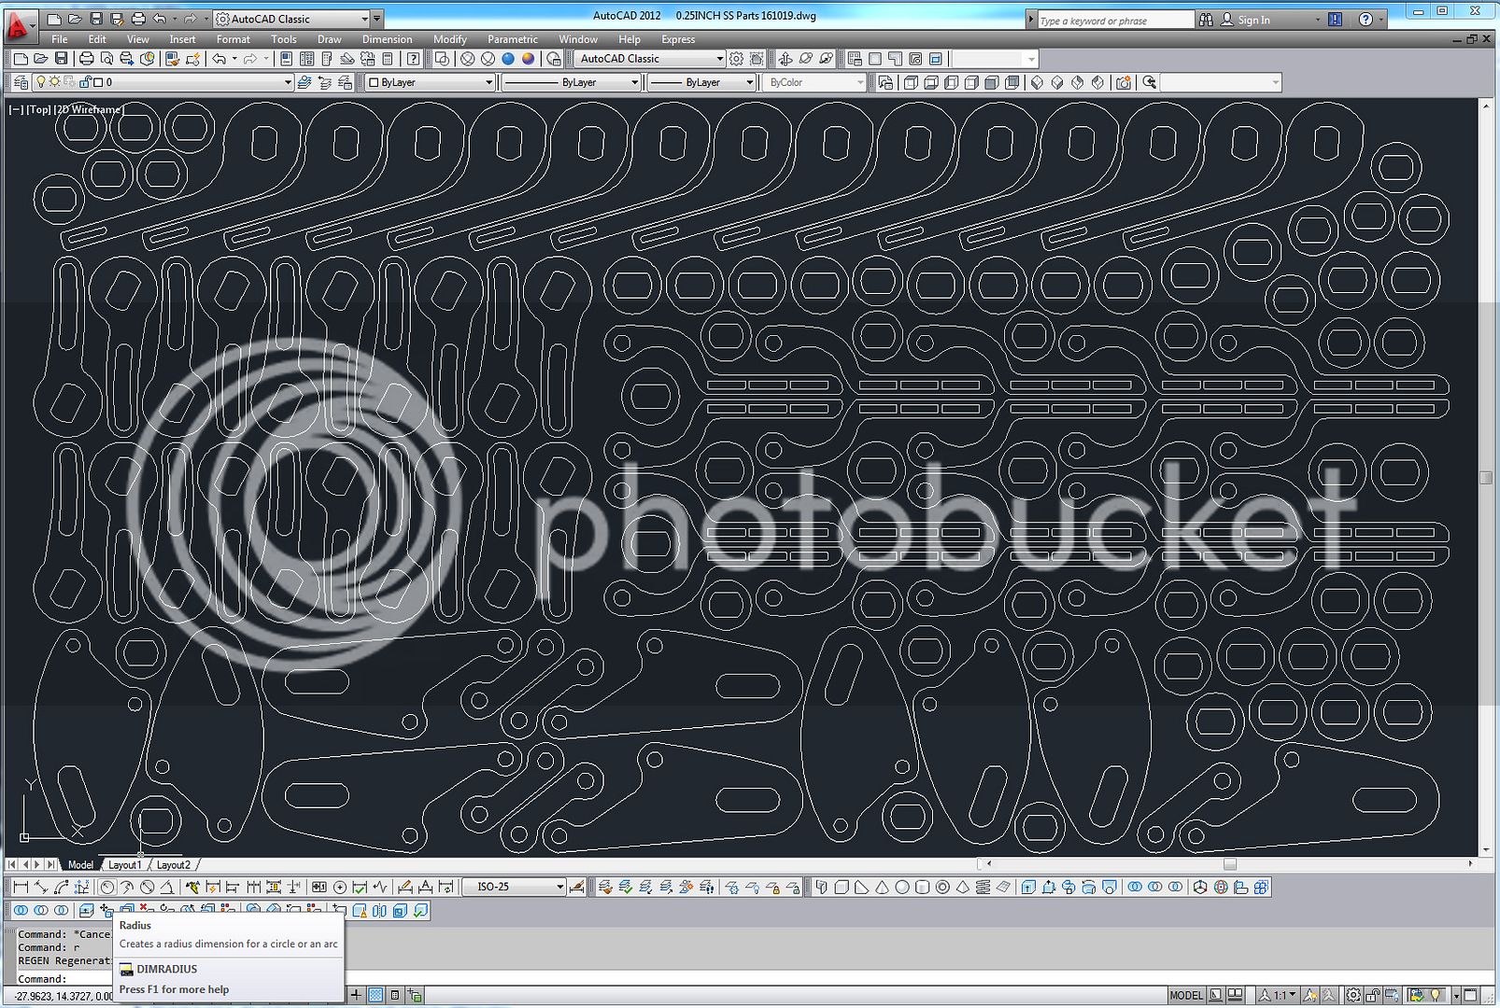This screenshot has width=1500, height=1008.
Task: Click the [Top] viewport view control
Action: 39,109
